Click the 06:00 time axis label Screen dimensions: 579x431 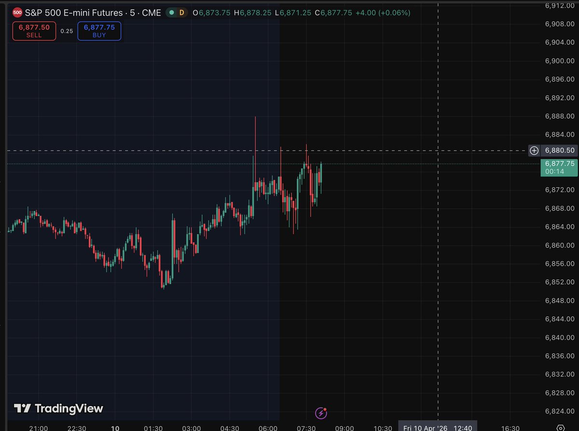click(x=268, y=428)
